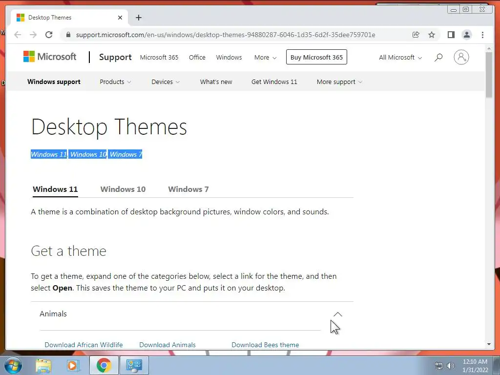Click Download Bees theme link
The image size is (500, 375).
coord(265,345)
